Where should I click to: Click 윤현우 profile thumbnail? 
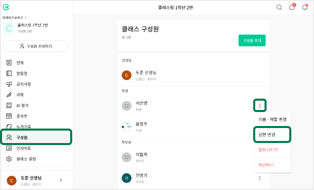pos(126,126)
